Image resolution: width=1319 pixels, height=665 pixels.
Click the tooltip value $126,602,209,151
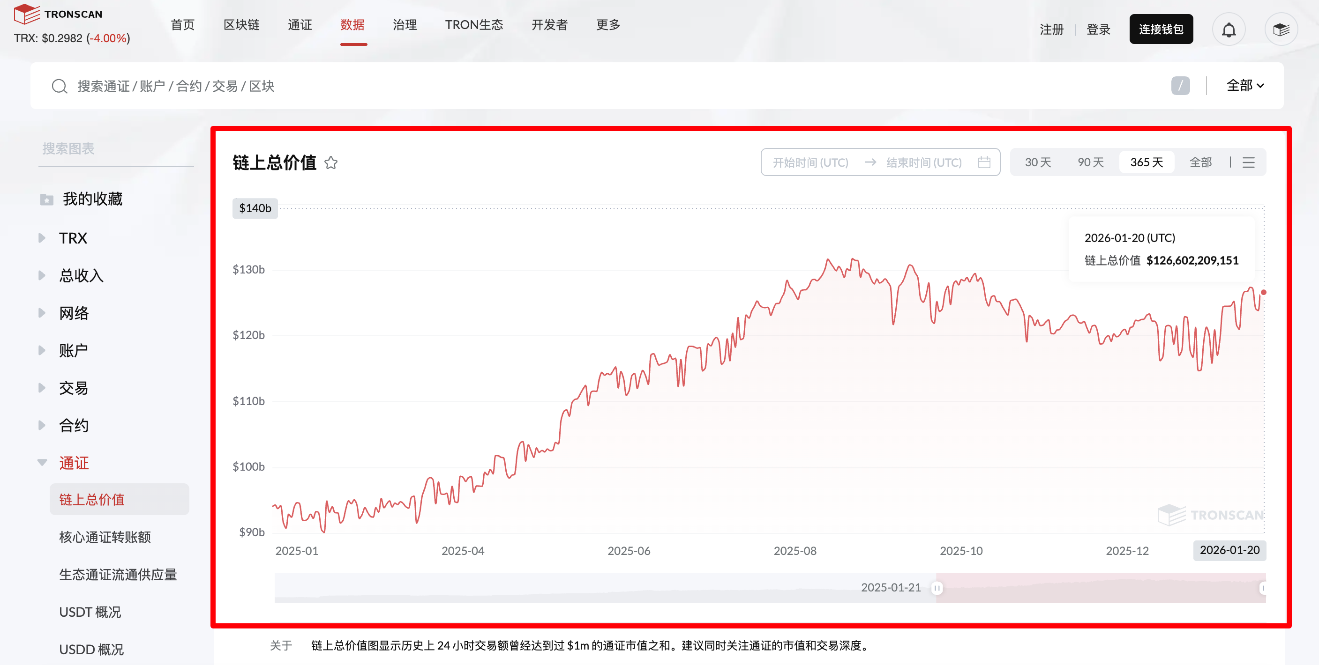click(x=1192, y=260)
